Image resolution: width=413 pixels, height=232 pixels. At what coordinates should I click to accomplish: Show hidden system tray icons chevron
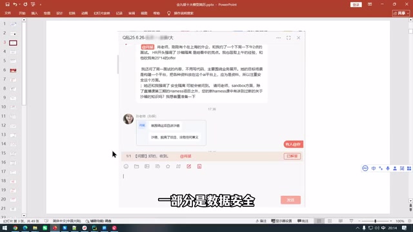[x=358, y=228]
